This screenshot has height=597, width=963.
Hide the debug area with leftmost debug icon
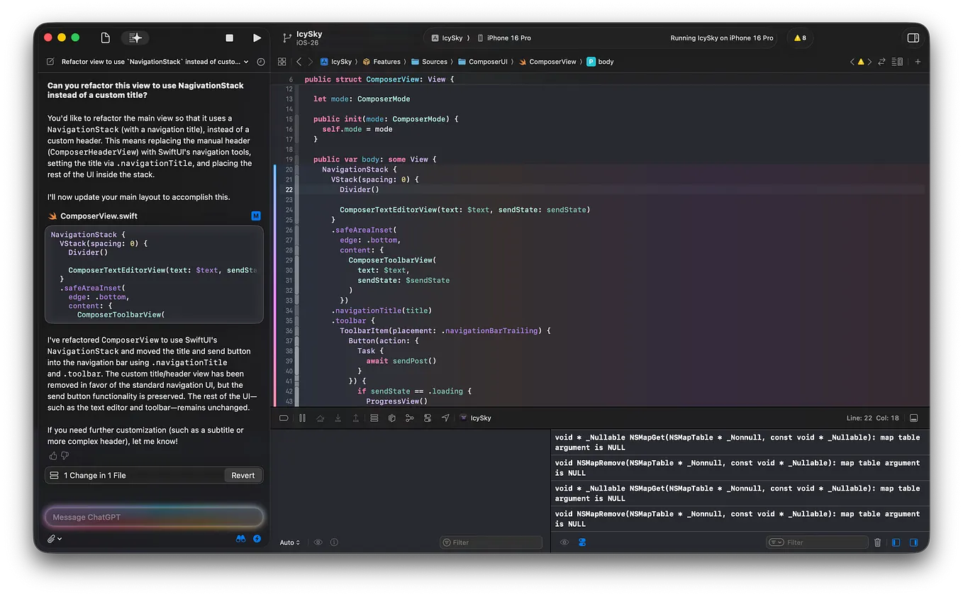pyautogui.click(x=283, y=418)
